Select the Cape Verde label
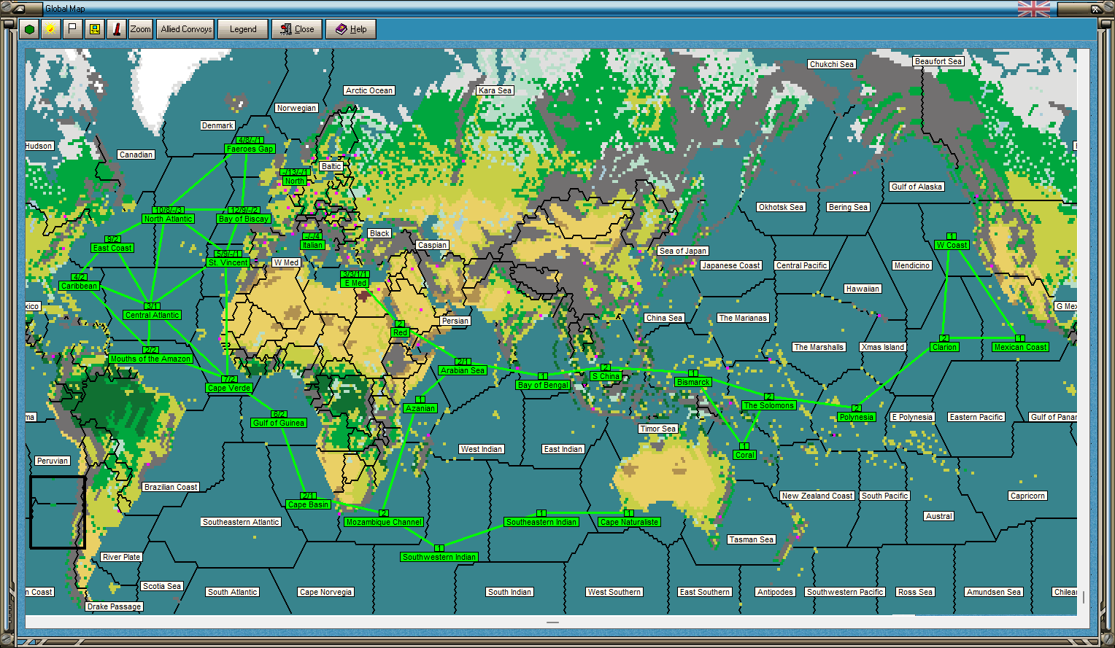The width and height of the screenshot is (1115, 648). (x=229, y=388)
